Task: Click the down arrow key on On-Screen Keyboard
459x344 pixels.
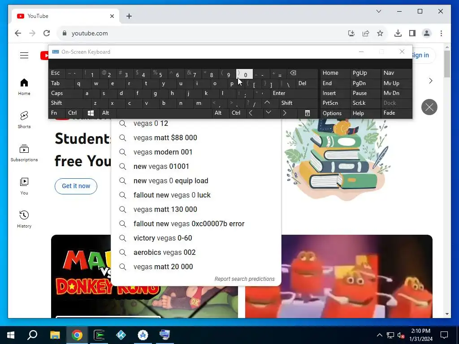Action: click(268, 113)
